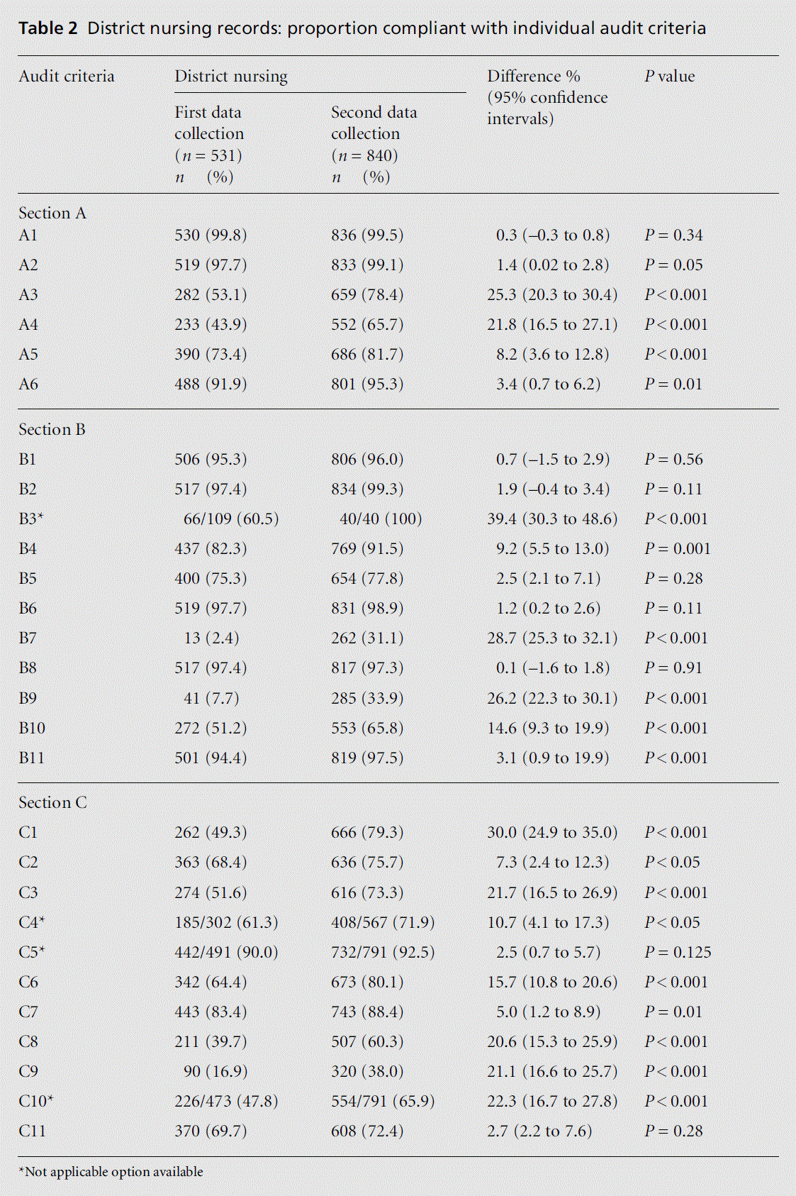Select the District nursing header

click(231, 77)
